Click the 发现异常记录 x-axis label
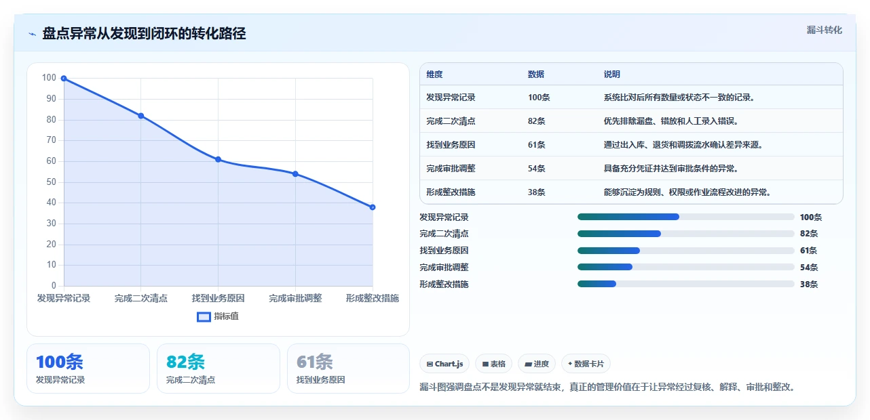The image size is (870, 420). click(64, 298)
